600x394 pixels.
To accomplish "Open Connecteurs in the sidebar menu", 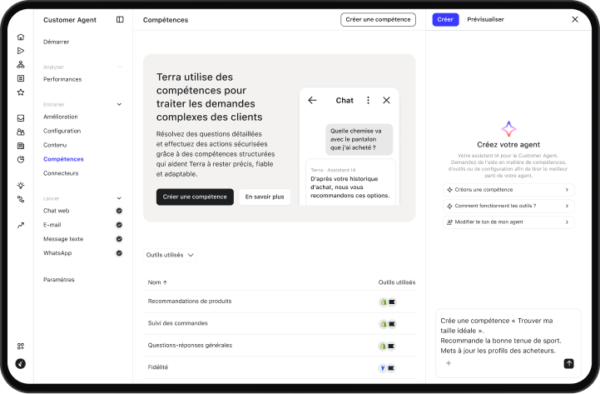I will [x=61, y=173].
